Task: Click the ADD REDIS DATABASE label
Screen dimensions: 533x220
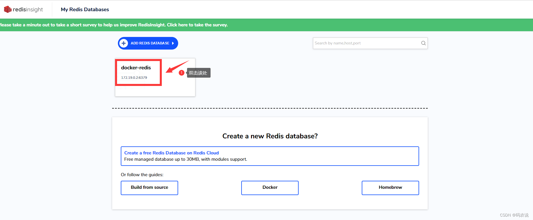Action: pos(150,43)
